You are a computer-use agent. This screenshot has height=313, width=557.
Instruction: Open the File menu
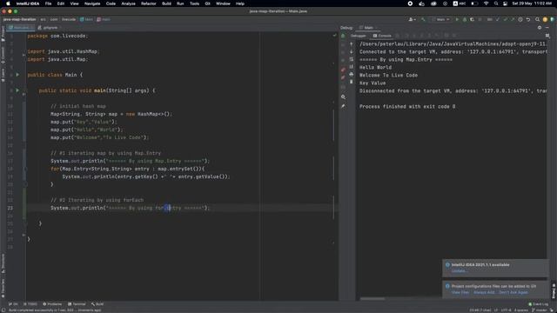[x=49, y=3]
